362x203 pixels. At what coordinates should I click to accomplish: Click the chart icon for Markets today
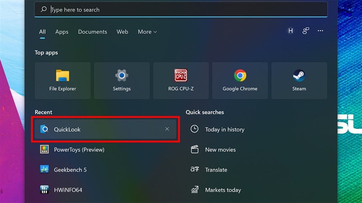(x=195, y=189)
